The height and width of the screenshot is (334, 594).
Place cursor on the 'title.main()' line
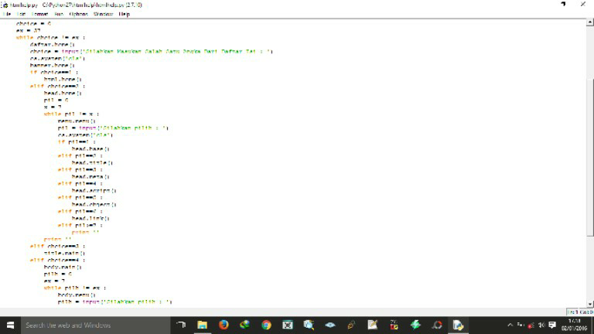[x=64, y=254]
